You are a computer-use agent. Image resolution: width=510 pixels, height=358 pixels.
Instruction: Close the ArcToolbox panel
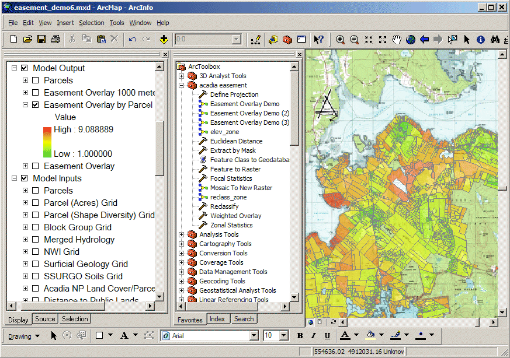pyautogui.click(x=300, y=54)
